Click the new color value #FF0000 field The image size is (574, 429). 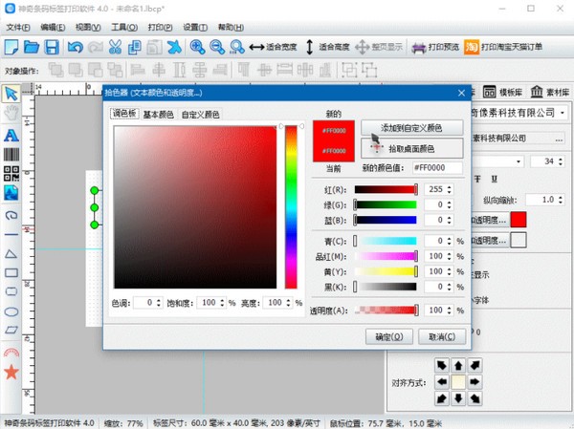(438, 168)
